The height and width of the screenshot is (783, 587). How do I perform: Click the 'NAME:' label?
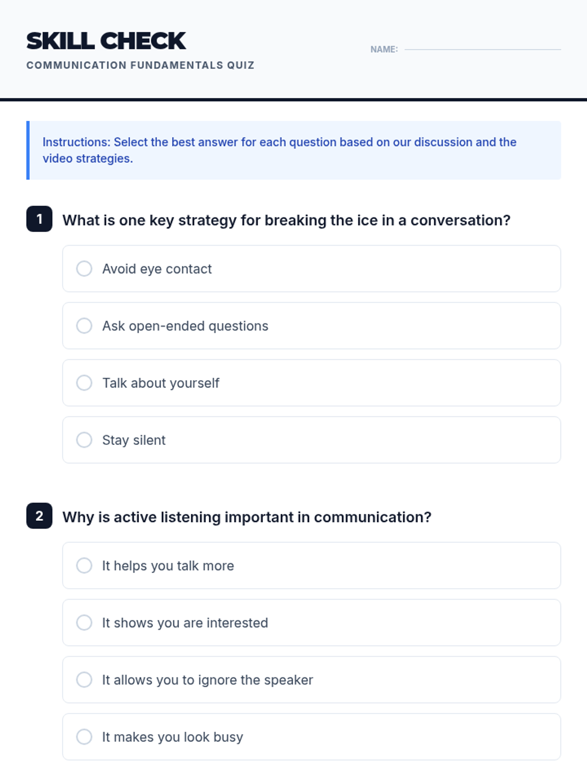point(384,49)
